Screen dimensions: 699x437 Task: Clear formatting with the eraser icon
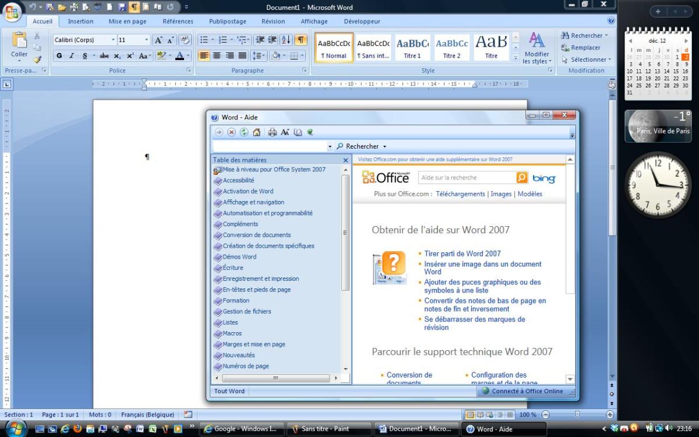(x=185, y=40)
